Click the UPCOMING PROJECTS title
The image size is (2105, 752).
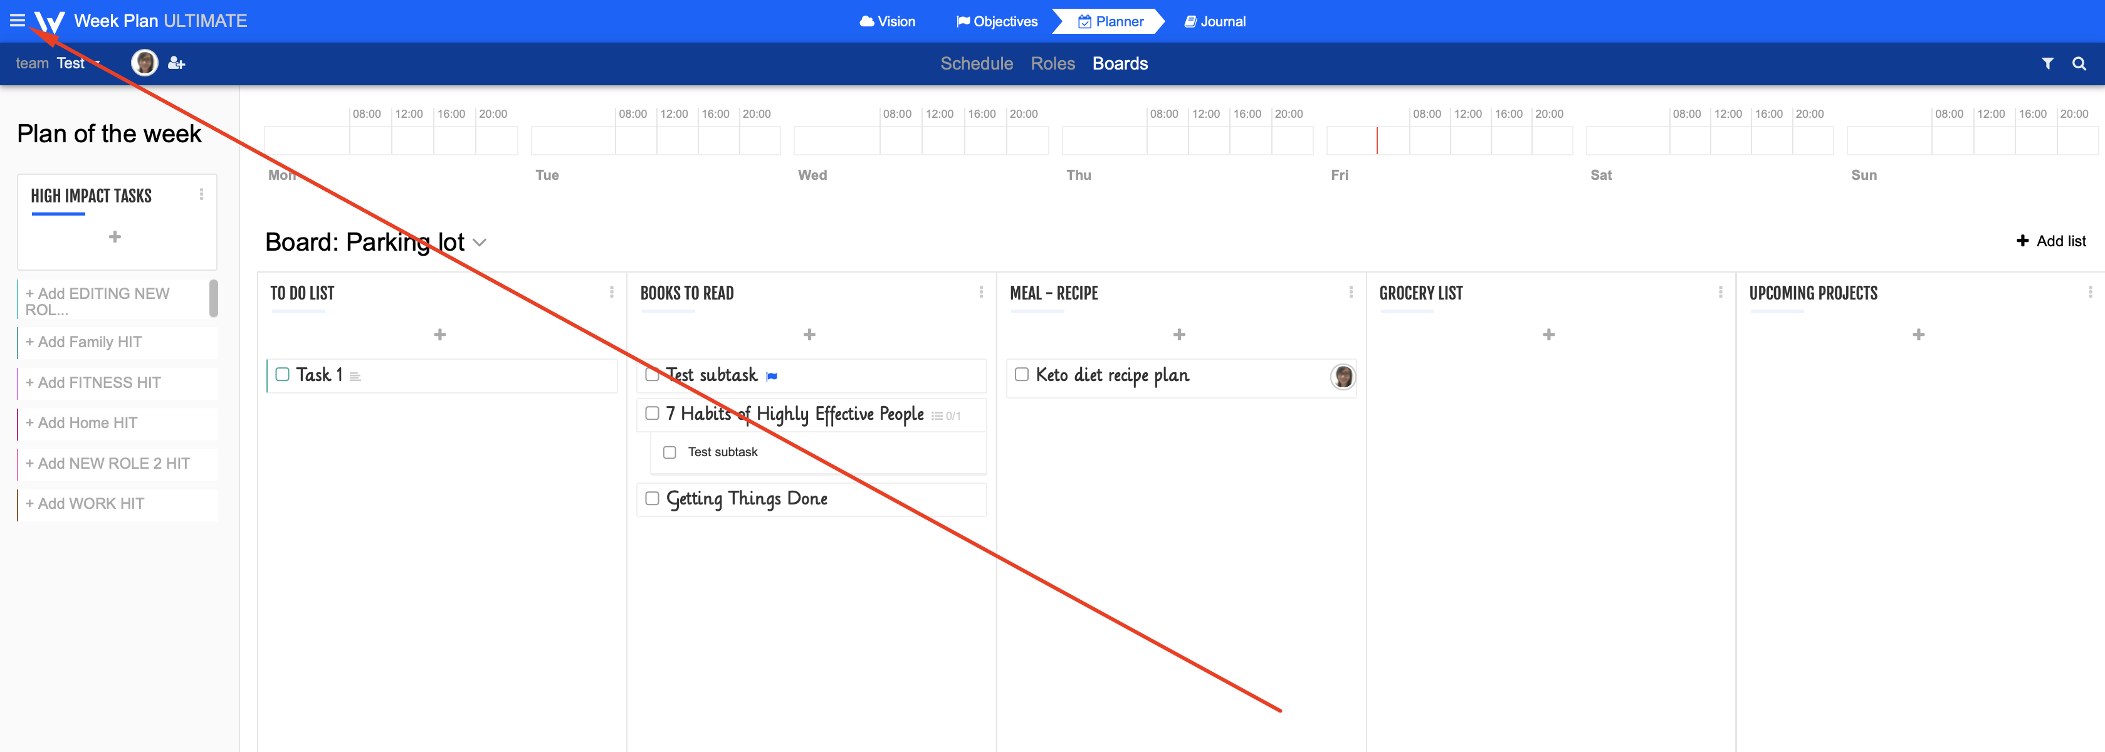(1812, 293)
